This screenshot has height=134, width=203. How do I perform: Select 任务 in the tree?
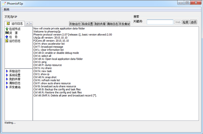pyautogui.click(x=13, y=37)
